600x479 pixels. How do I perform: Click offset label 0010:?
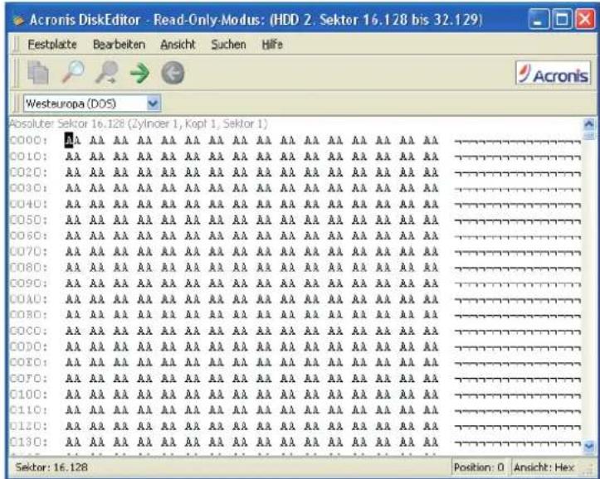(x=29, y=157)
